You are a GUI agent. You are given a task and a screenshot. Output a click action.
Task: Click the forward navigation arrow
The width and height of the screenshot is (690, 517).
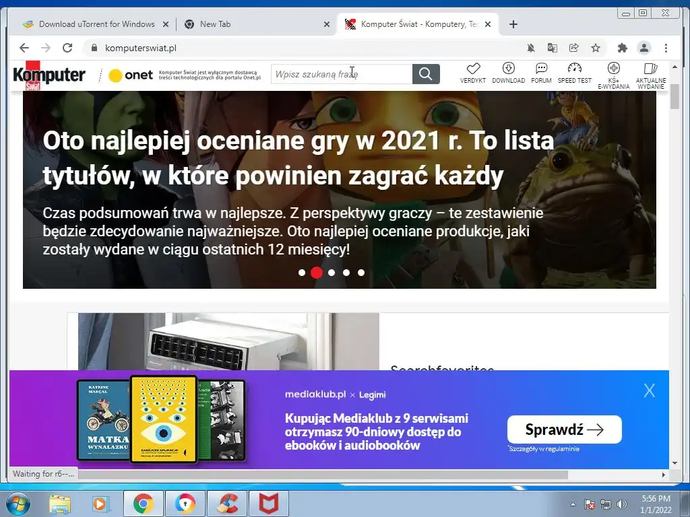tap(46, 48)
